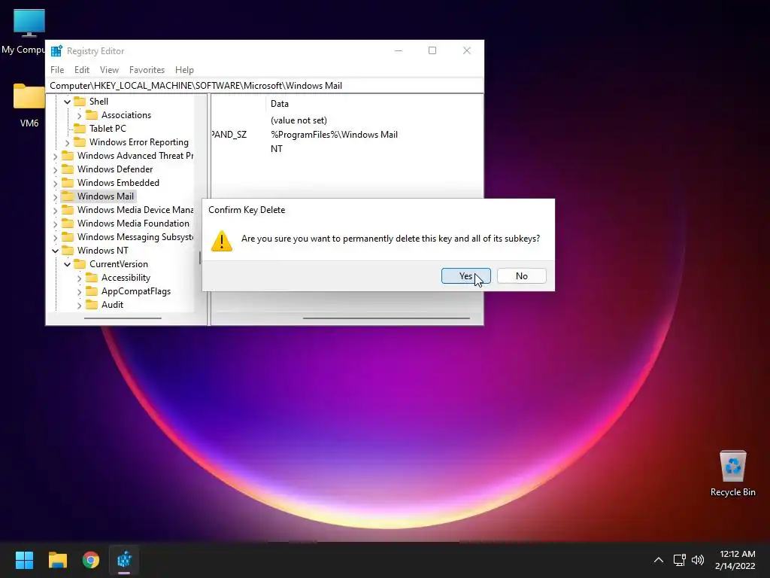Expand Windows Media Device Manager key
770x578 pixels.
pyautogui.click(x=55, y=211)
